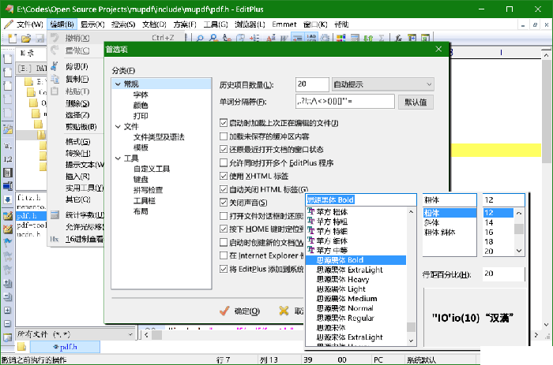
Task: Click the Find magnifier toolbar icon
Action: tap(200, 38)
